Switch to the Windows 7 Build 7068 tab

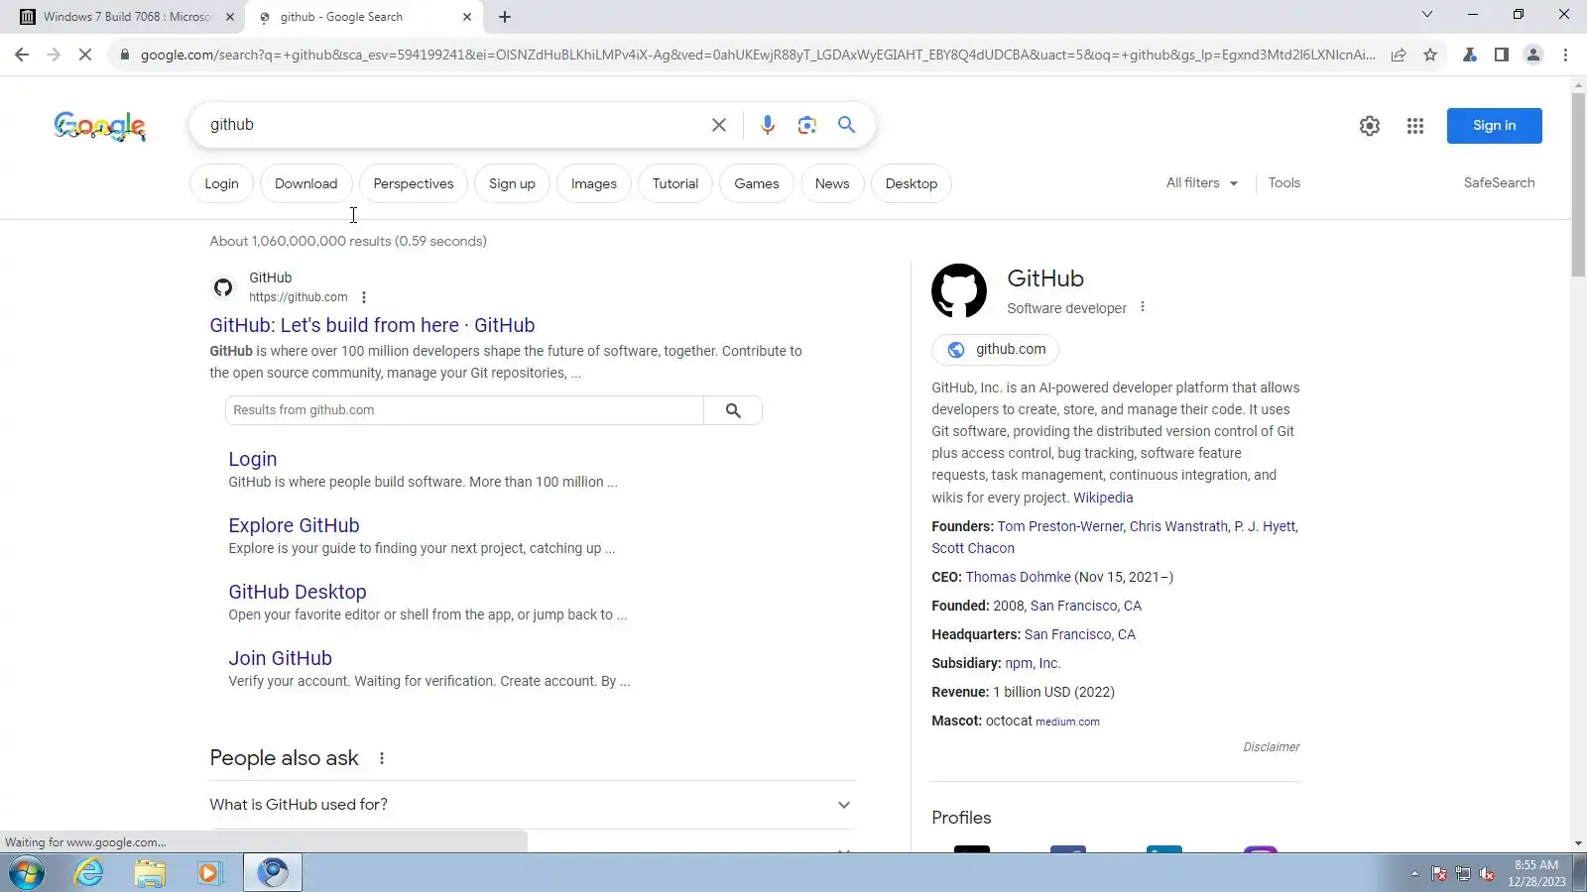[x=125, y=17]
